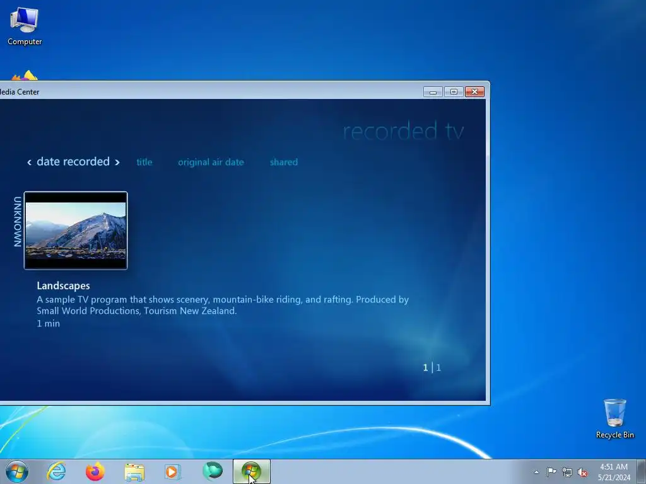
Task: Switch to the shared recordings view
Action: (284, 162)
